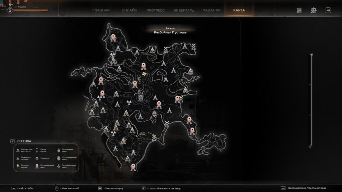Click the level 5 player badge
This screenshot has height=192, width=342.
click(10, 10)
